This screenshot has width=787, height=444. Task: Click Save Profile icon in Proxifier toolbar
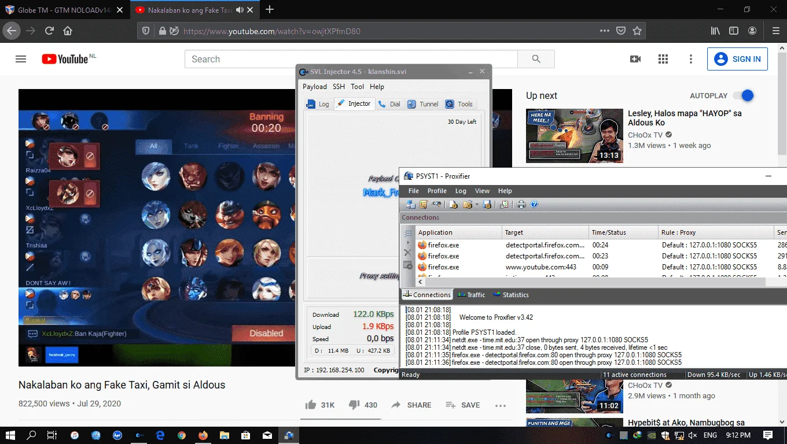pos(487,204)
